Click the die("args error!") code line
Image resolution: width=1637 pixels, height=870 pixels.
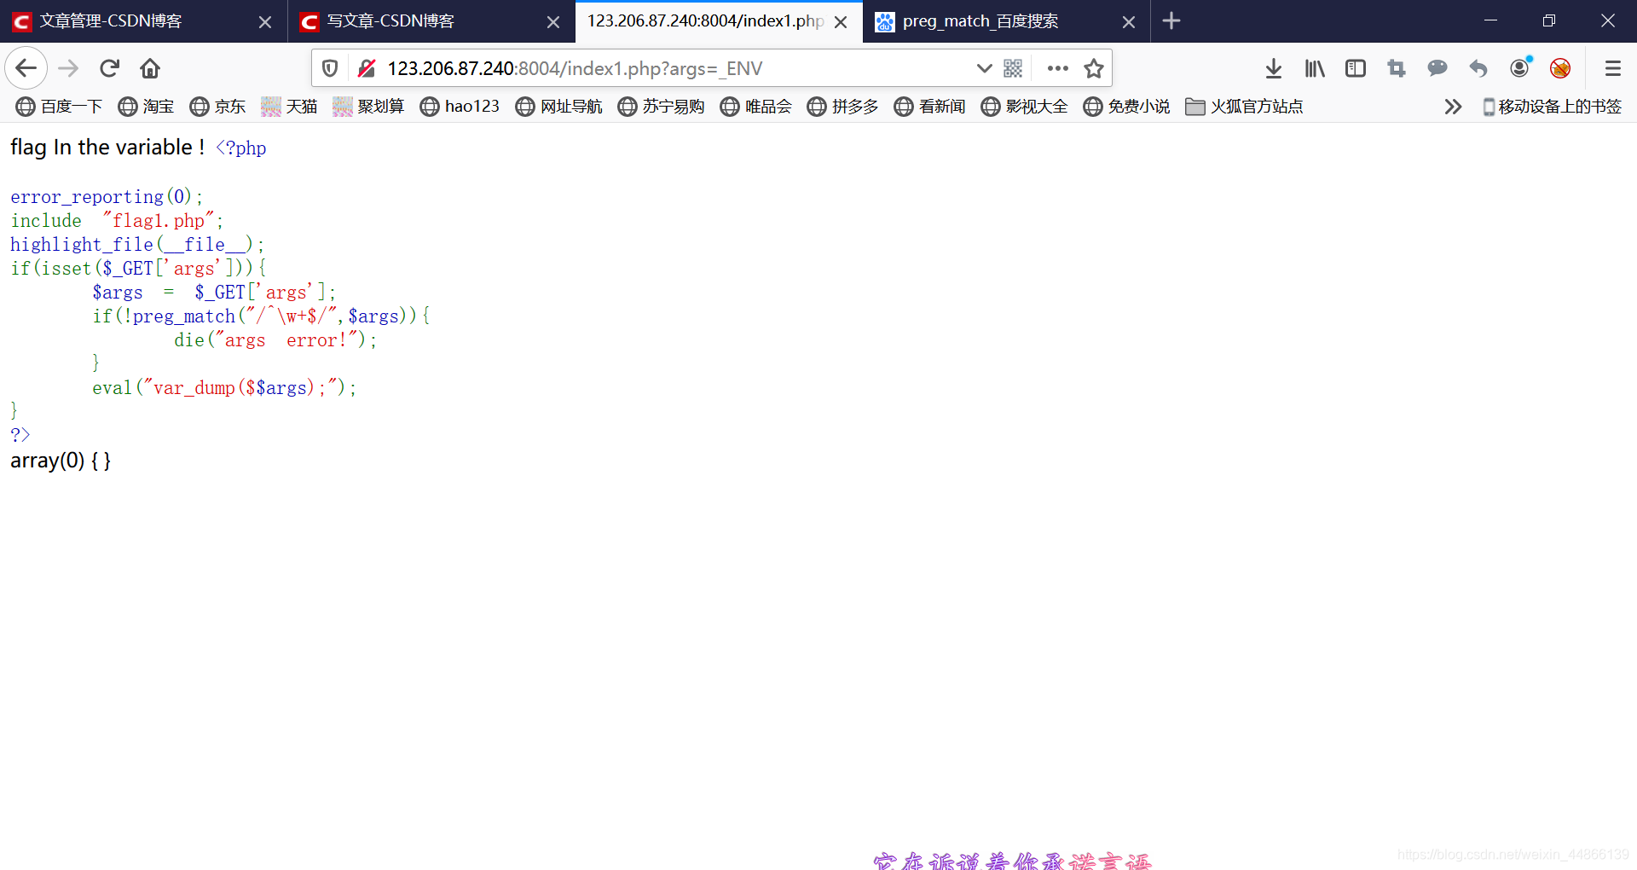click(275, 340)
